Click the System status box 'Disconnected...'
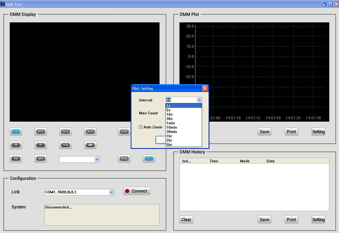Screen dimensions: 339x233 point(102,215)
